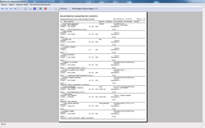
Task: Jump to the last page arrow
Action: pos(15,9)
